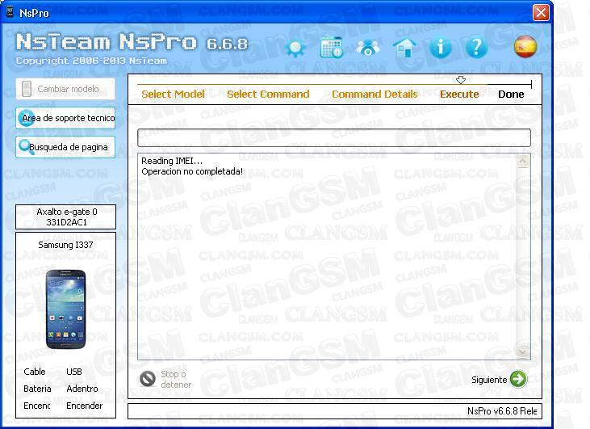Click the log scrollbar up arrow
The image size is (590, 429).
coord(523,162)
